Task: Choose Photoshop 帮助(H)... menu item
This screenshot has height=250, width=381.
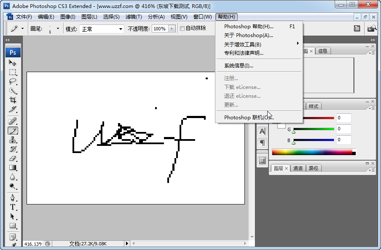Action: pyautogui.click(x=259, y=26)
